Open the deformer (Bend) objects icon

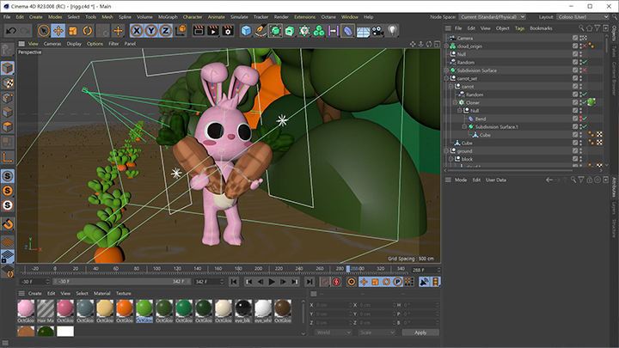tap(348, 31)
